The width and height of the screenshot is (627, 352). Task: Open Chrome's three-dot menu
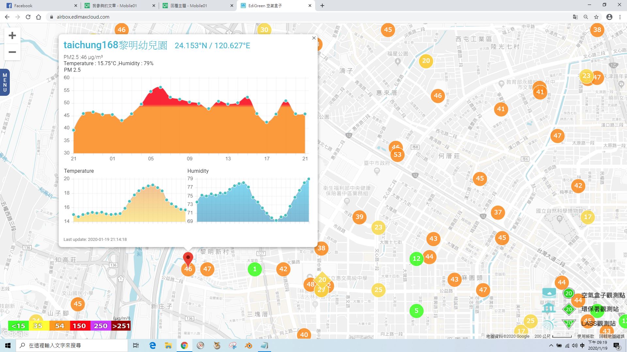620,17
